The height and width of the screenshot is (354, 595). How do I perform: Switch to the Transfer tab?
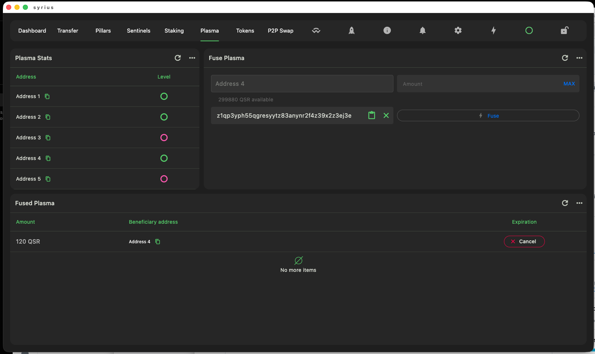coord(68,31)
